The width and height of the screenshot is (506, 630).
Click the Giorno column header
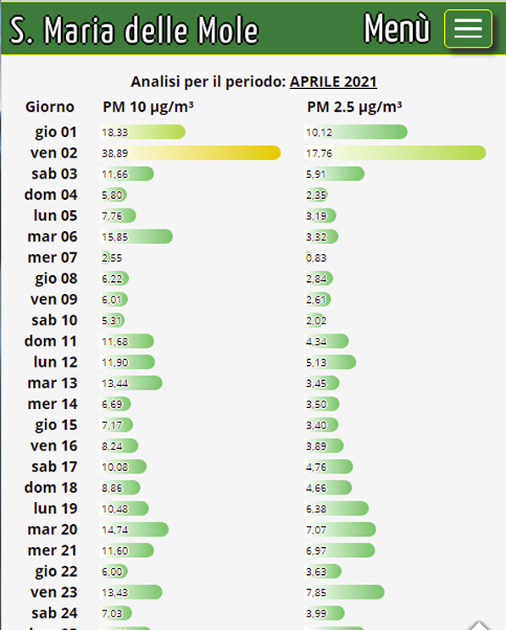coord(50,107)
